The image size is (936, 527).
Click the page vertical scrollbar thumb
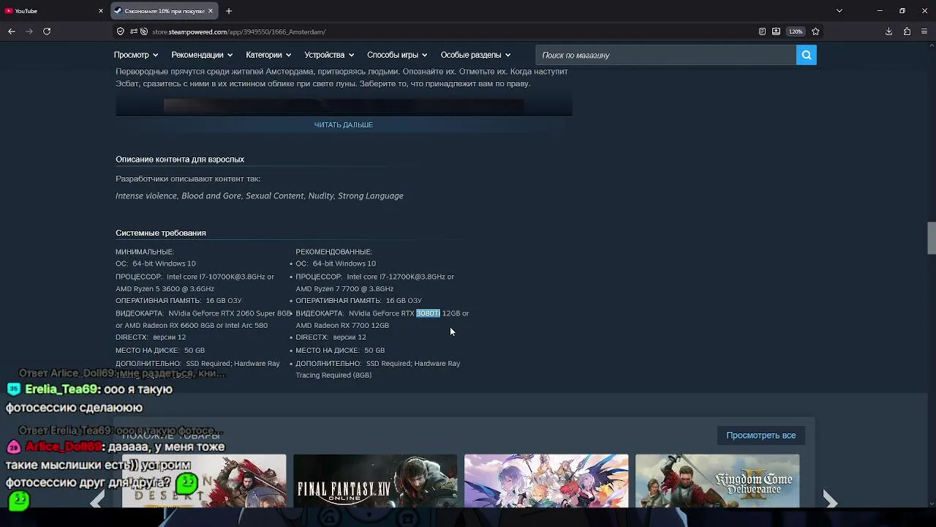pos(932,238)
